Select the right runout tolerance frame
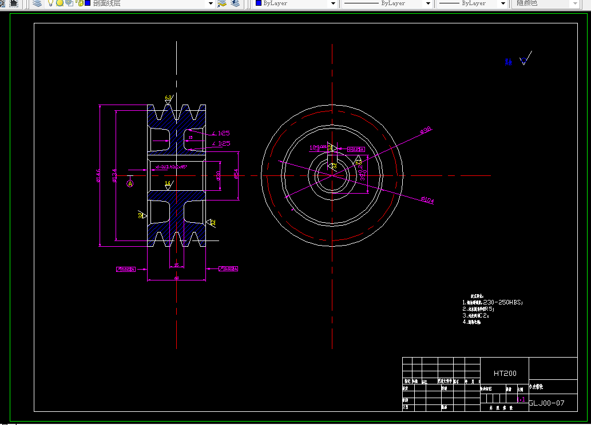The image size is (591, 425). click(228, 269)
